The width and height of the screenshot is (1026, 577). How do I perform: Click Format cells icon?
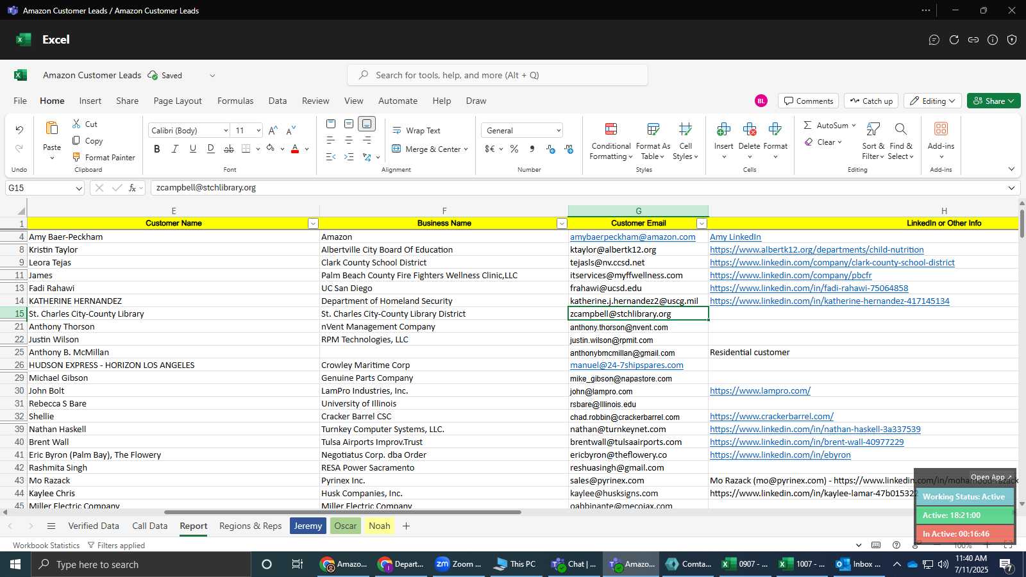coord(775,130)
